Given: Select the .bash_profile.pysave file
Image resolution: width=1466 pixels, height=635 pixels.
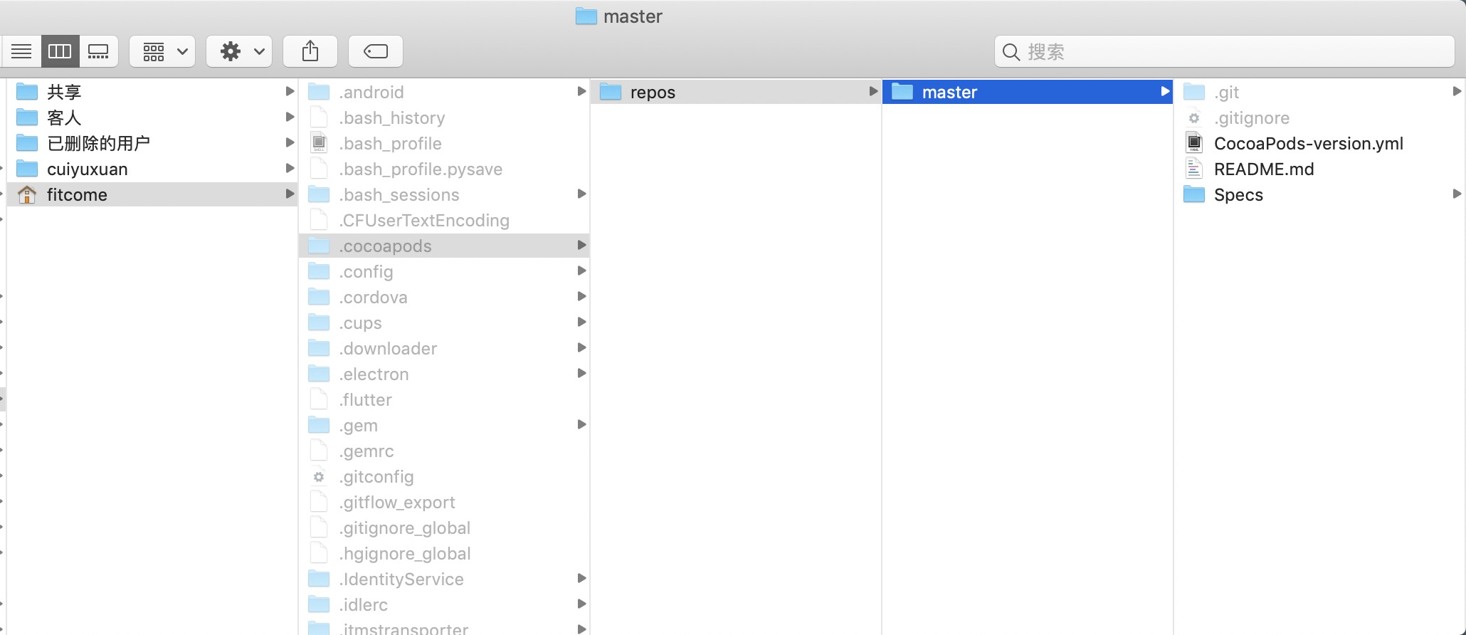Looking at the screenshot, I should click(444, 169).
